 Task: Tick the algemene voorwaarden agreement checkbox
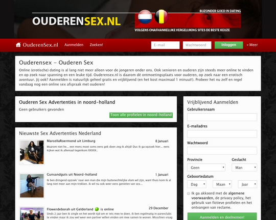pyautogui.click(x=189, y=194)
